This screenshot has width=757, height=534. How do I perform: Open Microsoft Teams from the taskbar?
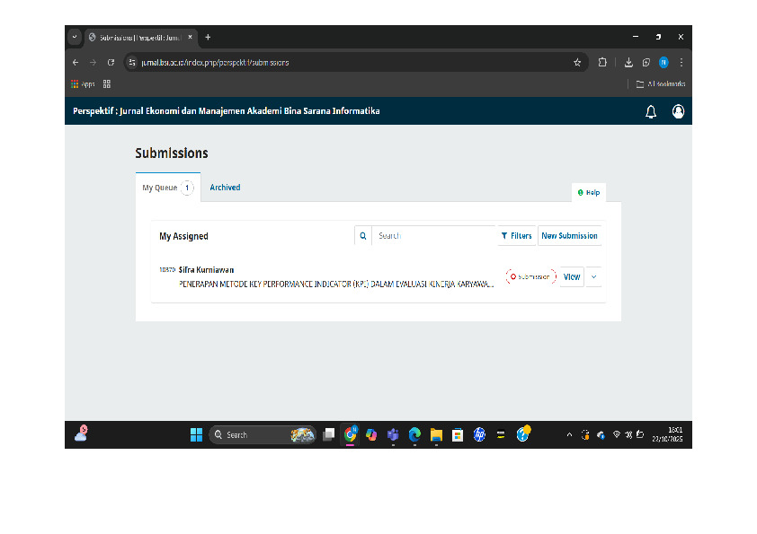point(393,434)
